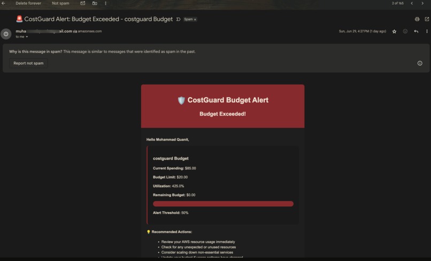Click 'Remaining Budget: $0.00' text

click(174, 195)
